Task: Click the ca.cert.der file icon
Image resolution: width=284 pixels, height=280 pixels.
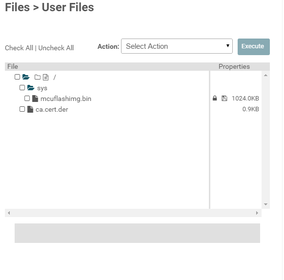Action: [x=30, y=109]
